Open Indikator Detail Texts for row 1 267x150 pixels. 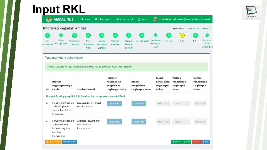coord(114,104)
